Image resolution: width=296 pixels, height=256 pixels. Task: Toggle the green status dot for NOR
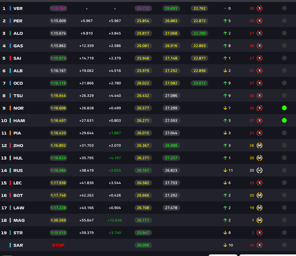click(x=284, y=108)
